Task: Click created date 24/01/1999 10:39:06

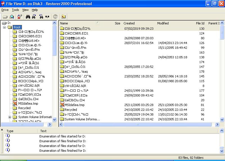Action: tap(139, 90)
